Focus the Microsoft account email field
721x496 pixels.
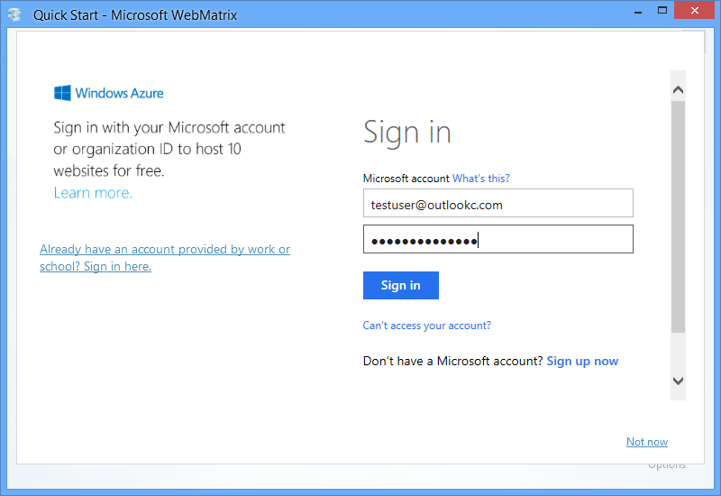[x=498, y=203]
